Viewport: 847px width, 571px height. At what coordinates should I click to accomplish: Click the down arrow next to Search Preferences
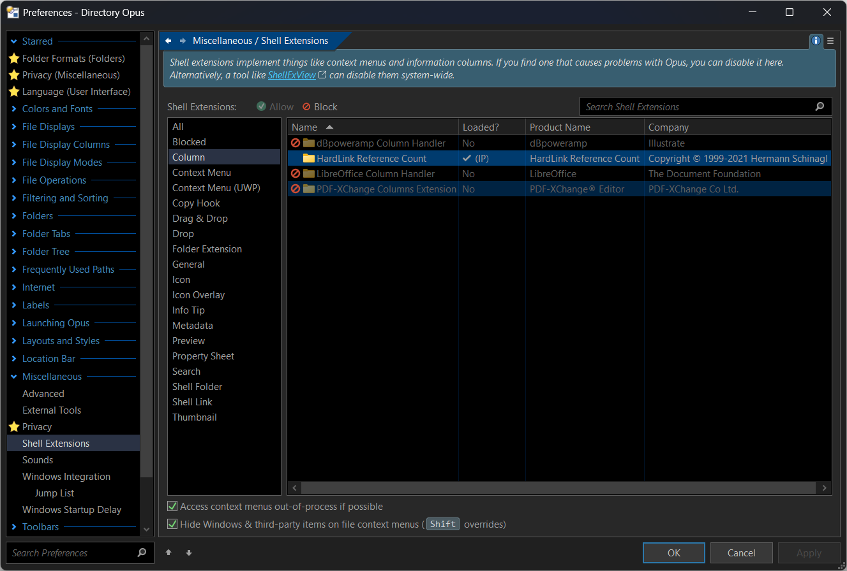(189, 553)
